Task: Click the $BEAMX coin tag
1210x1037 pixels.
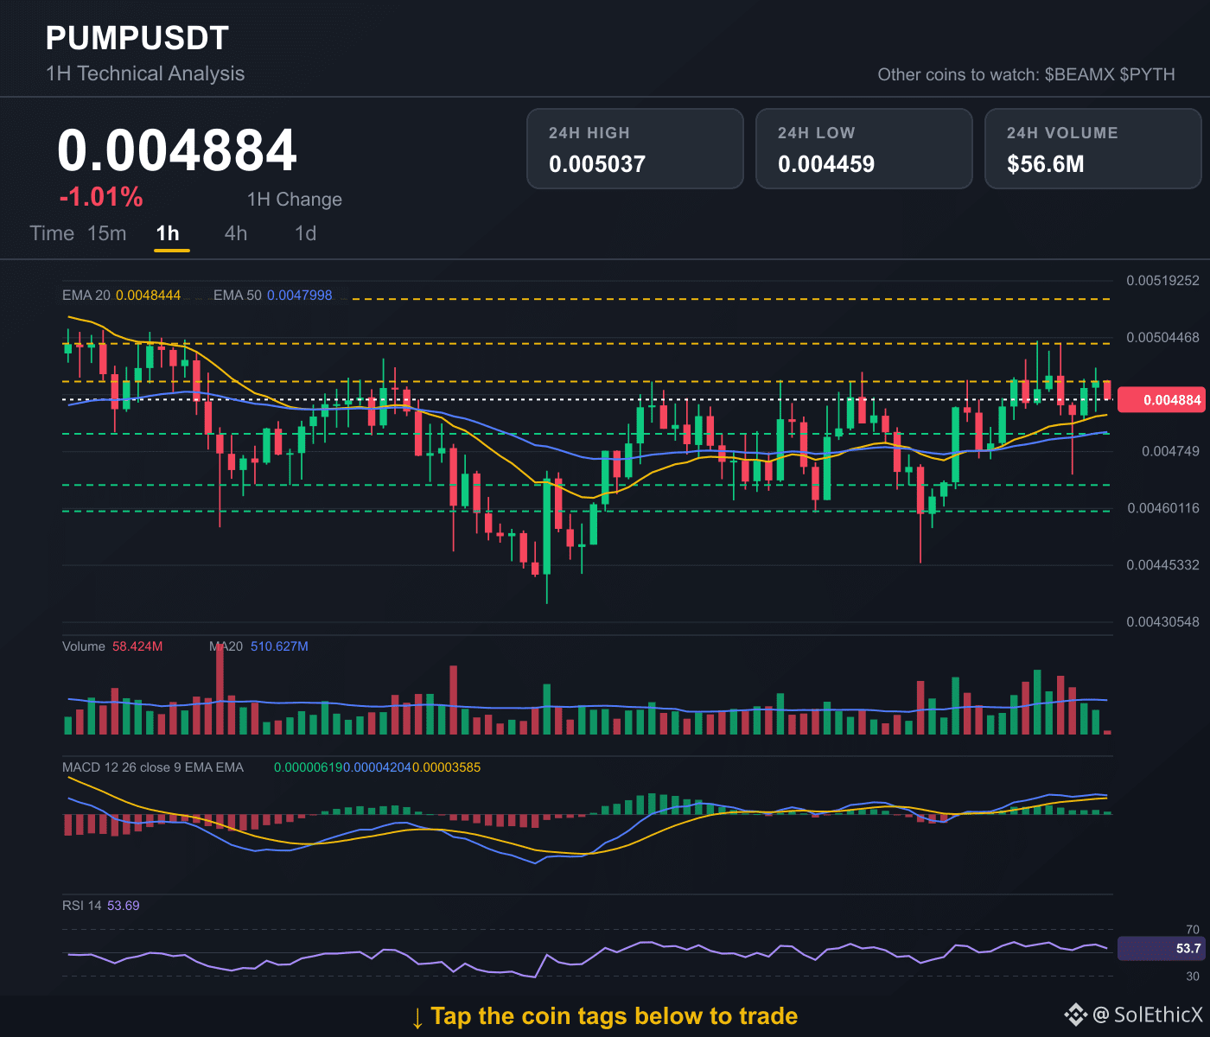Action: pos(1079,74)
